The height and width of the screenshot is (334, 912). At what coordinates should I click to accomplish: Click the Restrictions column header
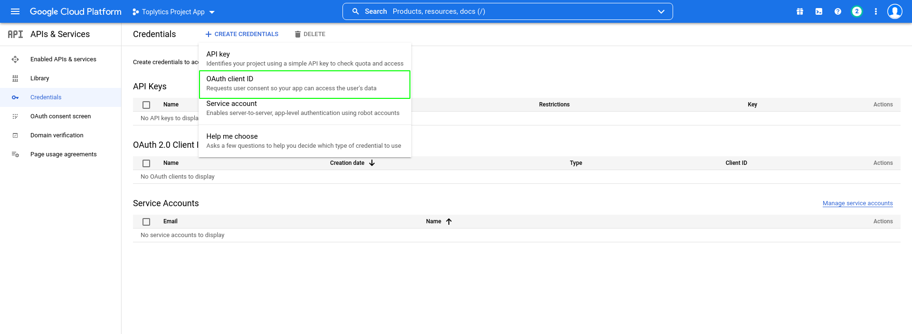click(x=554, y=105)
